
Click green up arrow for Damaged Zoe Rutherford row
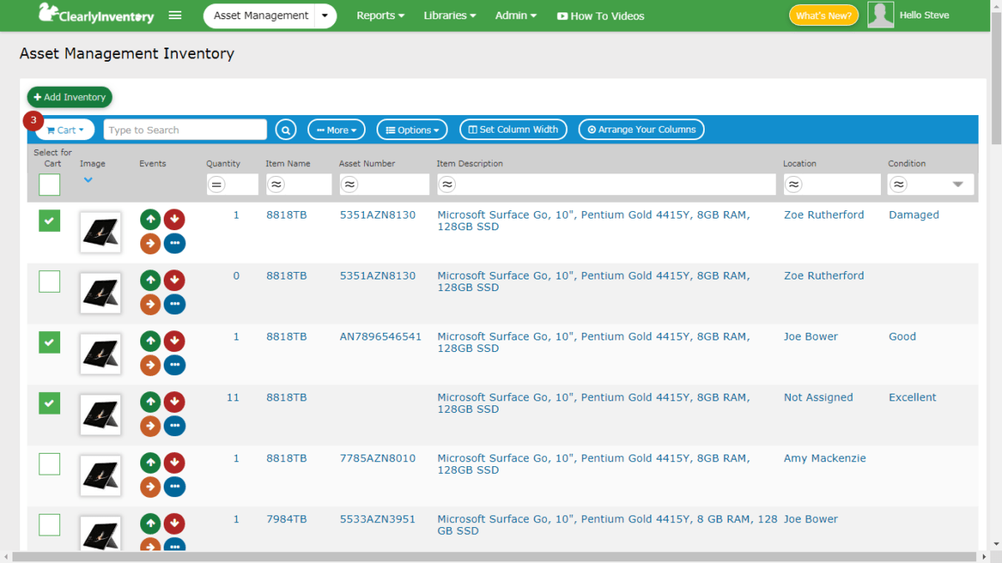tap(150, 219)
